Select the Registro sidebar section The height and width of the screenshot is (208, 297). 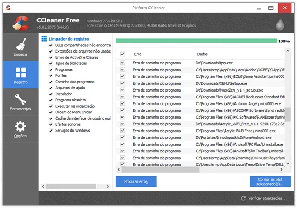coord(20,75)
